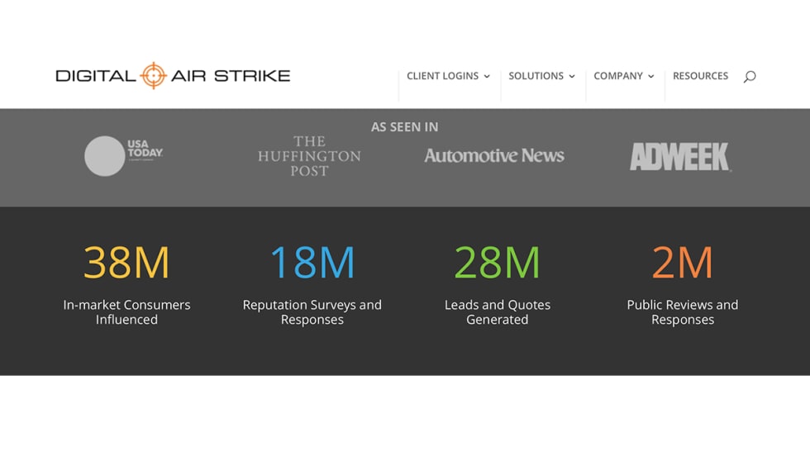Expand the Company chevron arrow
The height and width of the screenshot is (456, 810).
tap(651, 77)
